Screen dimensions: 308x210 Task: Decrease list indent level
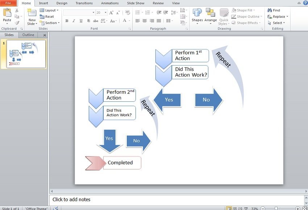pyautogui.click(x=159, y=13)
